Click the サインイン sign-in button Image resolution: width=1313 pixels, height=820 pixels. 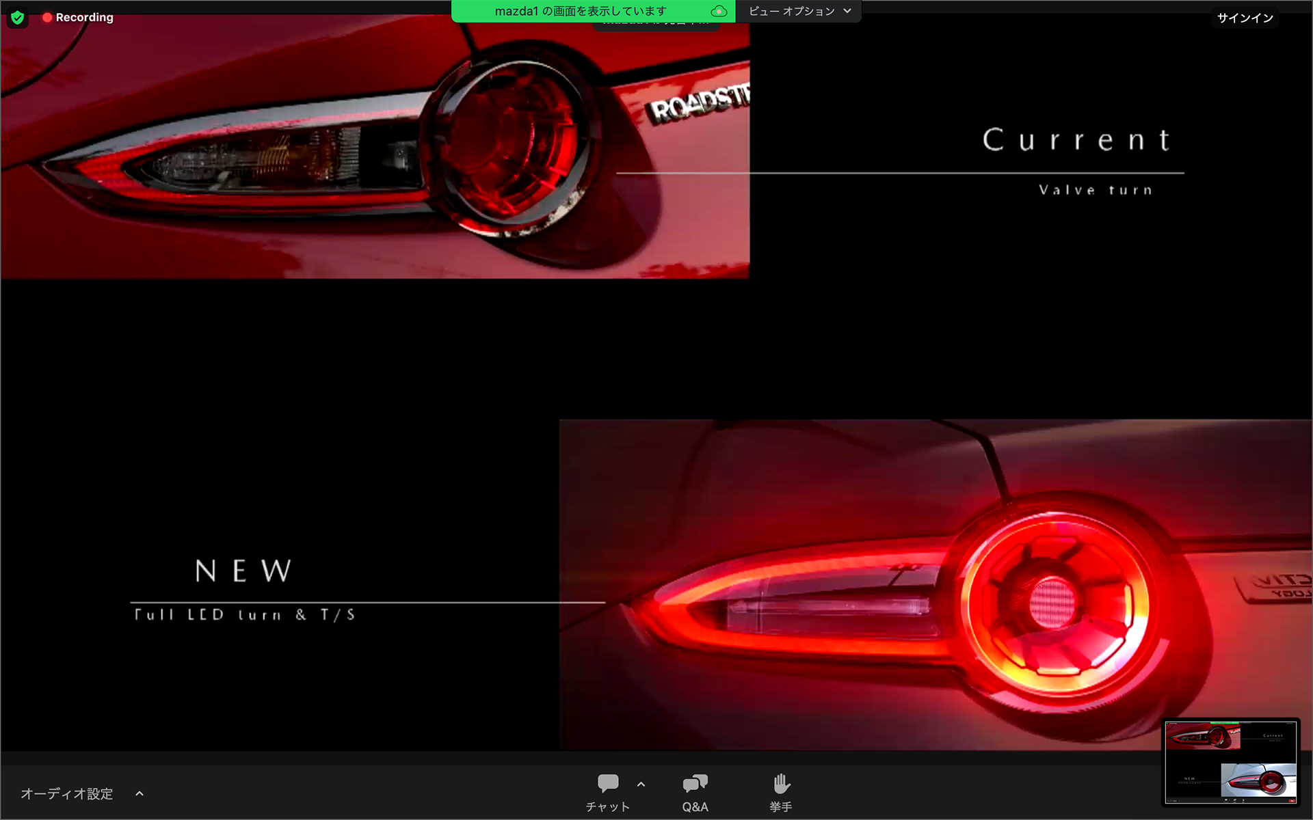click(x=1245, y=18)
